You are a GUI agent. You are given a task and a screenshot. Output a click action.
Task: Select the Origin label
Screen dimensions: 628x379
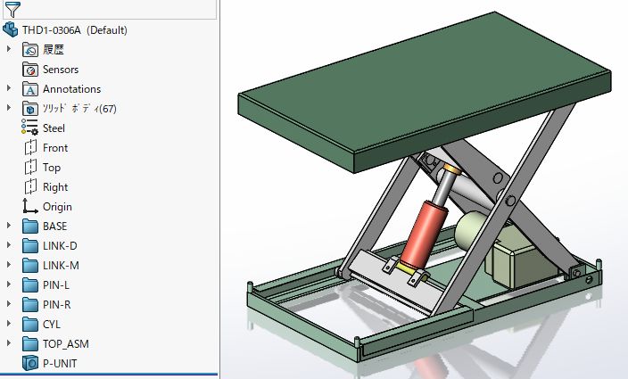point(57,207)
